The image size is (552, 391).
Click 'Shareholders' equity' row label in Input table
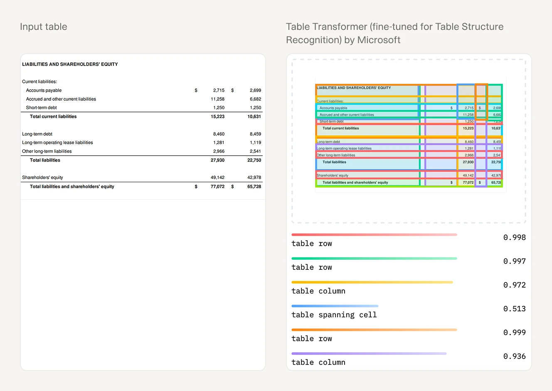coord(42,177)
